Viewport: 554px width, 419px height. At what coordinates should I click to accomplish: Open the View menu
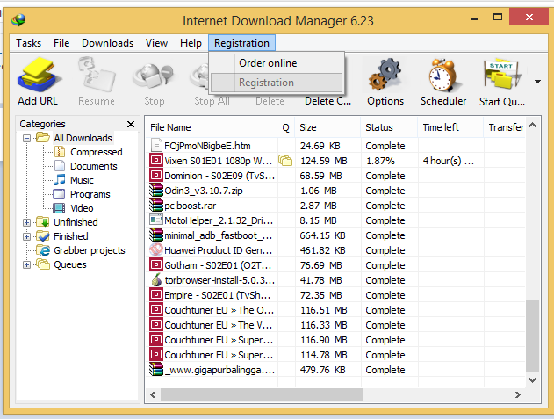click(x=156, y=43)
